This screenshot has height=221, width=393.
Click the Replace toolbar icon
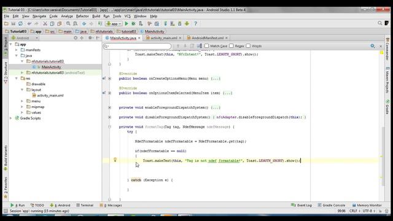click(x=75, y=23)
